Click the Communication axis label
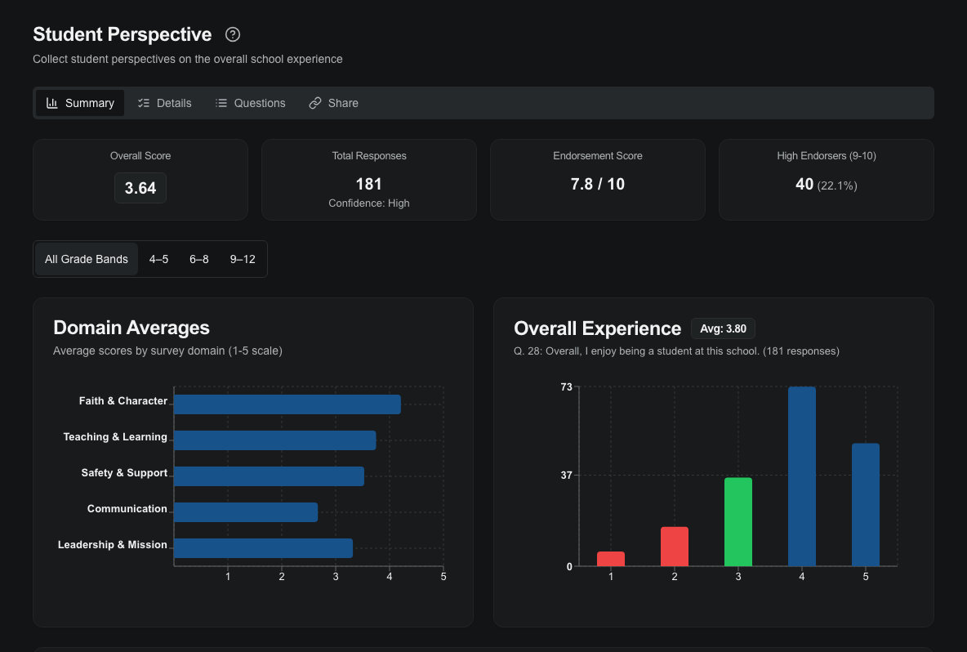The height and width of the screenshot is (652, 967). point(127,509)
